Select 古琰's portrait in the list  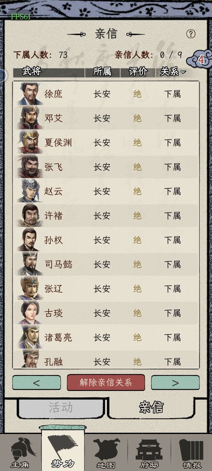(29, 313)
